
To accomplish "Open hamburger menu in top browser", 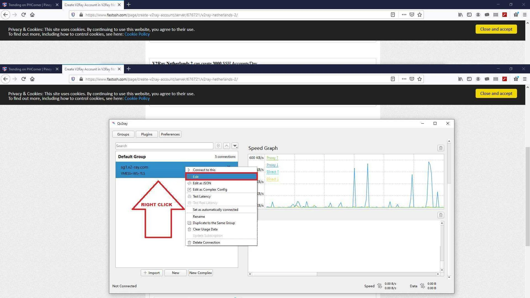I will coord(525,15).
